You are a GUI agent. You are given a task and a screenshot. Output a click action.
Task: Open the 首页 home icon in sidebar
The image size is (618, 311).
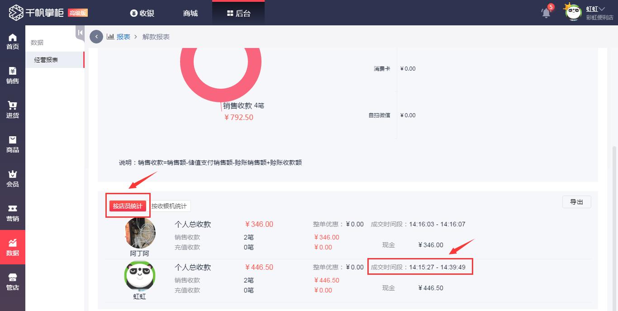click(x=12, y=41)
